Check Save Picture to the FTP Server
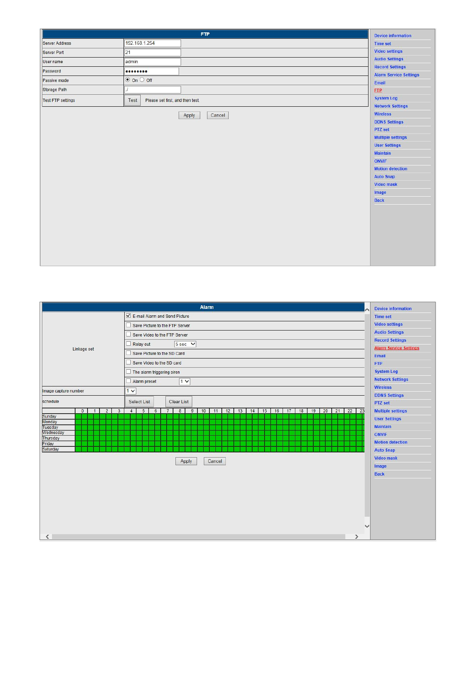 click(129, 325)
